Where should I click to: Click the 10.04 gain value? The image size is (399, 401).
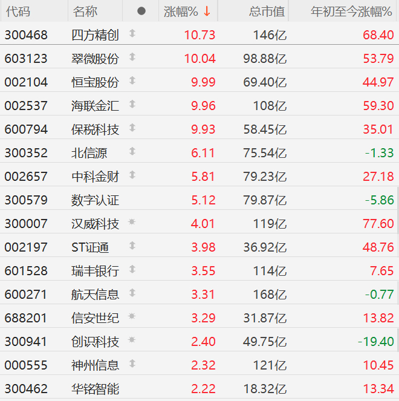click(x=200, y=59)
